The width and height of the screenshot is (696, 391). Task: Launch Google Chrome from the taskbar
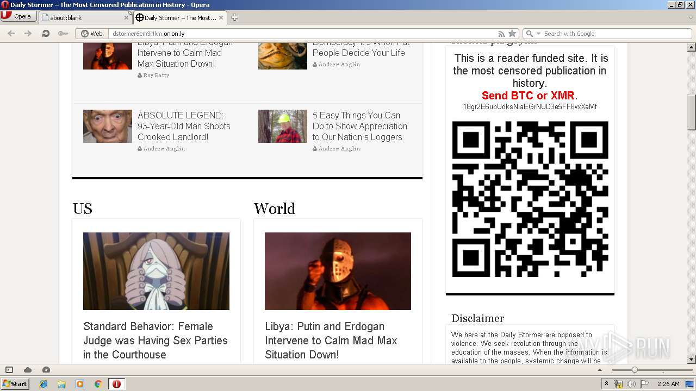(x=98, y=384)
